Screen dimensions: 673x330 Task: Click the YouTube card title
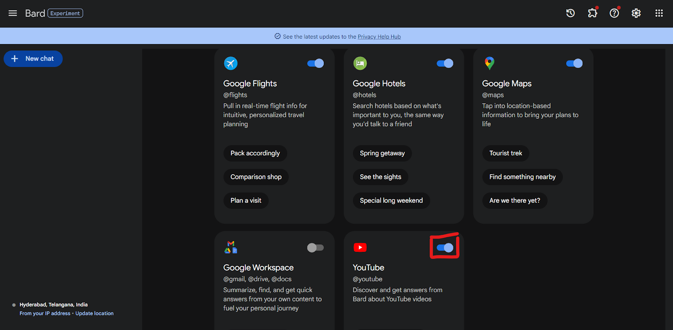click(x=368, y=267)
